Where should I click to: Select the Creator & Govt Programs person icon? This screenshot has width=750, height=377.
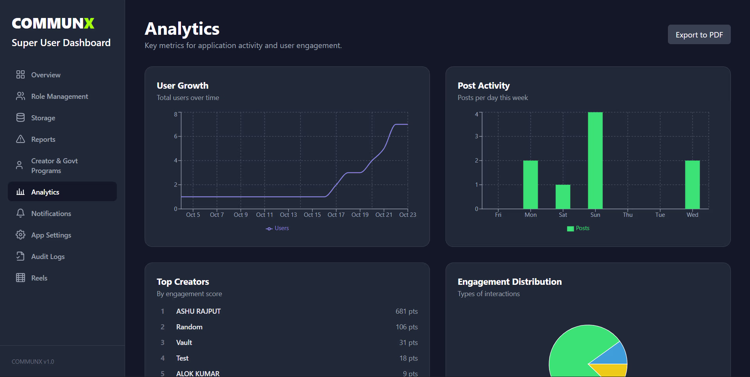21,165
